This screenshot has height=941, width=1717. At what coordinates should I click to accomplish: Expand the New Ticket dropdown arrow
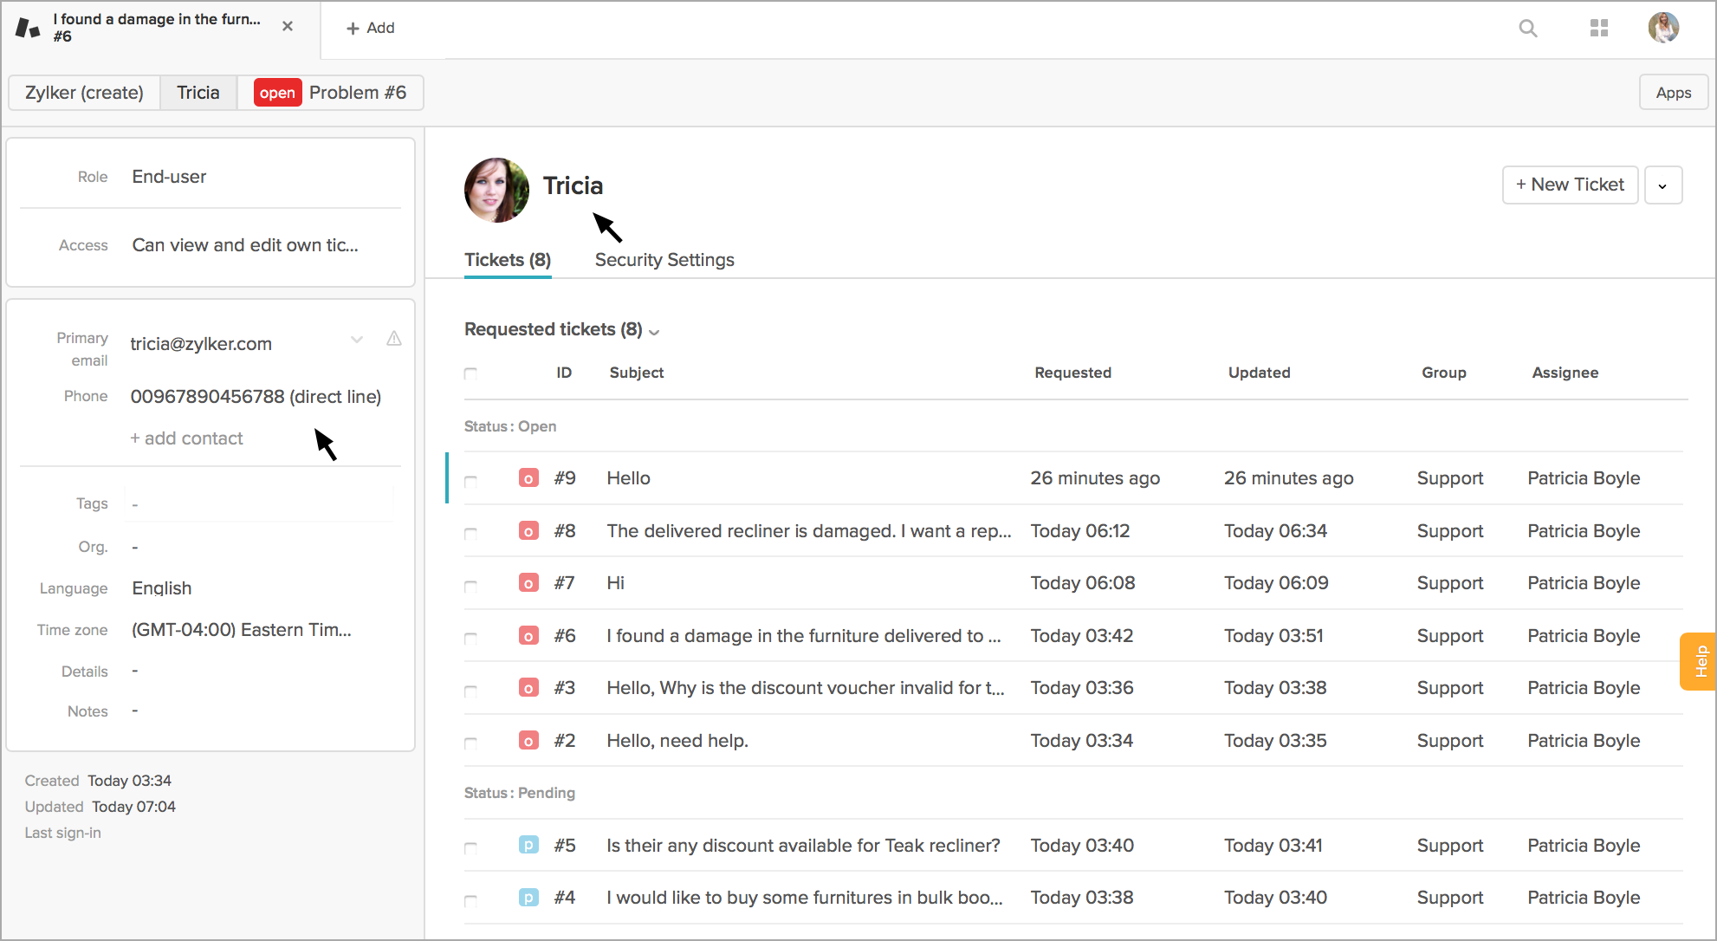pyautogui.click(x=1662, y=185)
